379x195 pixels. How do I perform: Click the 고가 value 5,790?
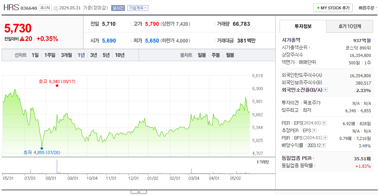coord(152,24)
